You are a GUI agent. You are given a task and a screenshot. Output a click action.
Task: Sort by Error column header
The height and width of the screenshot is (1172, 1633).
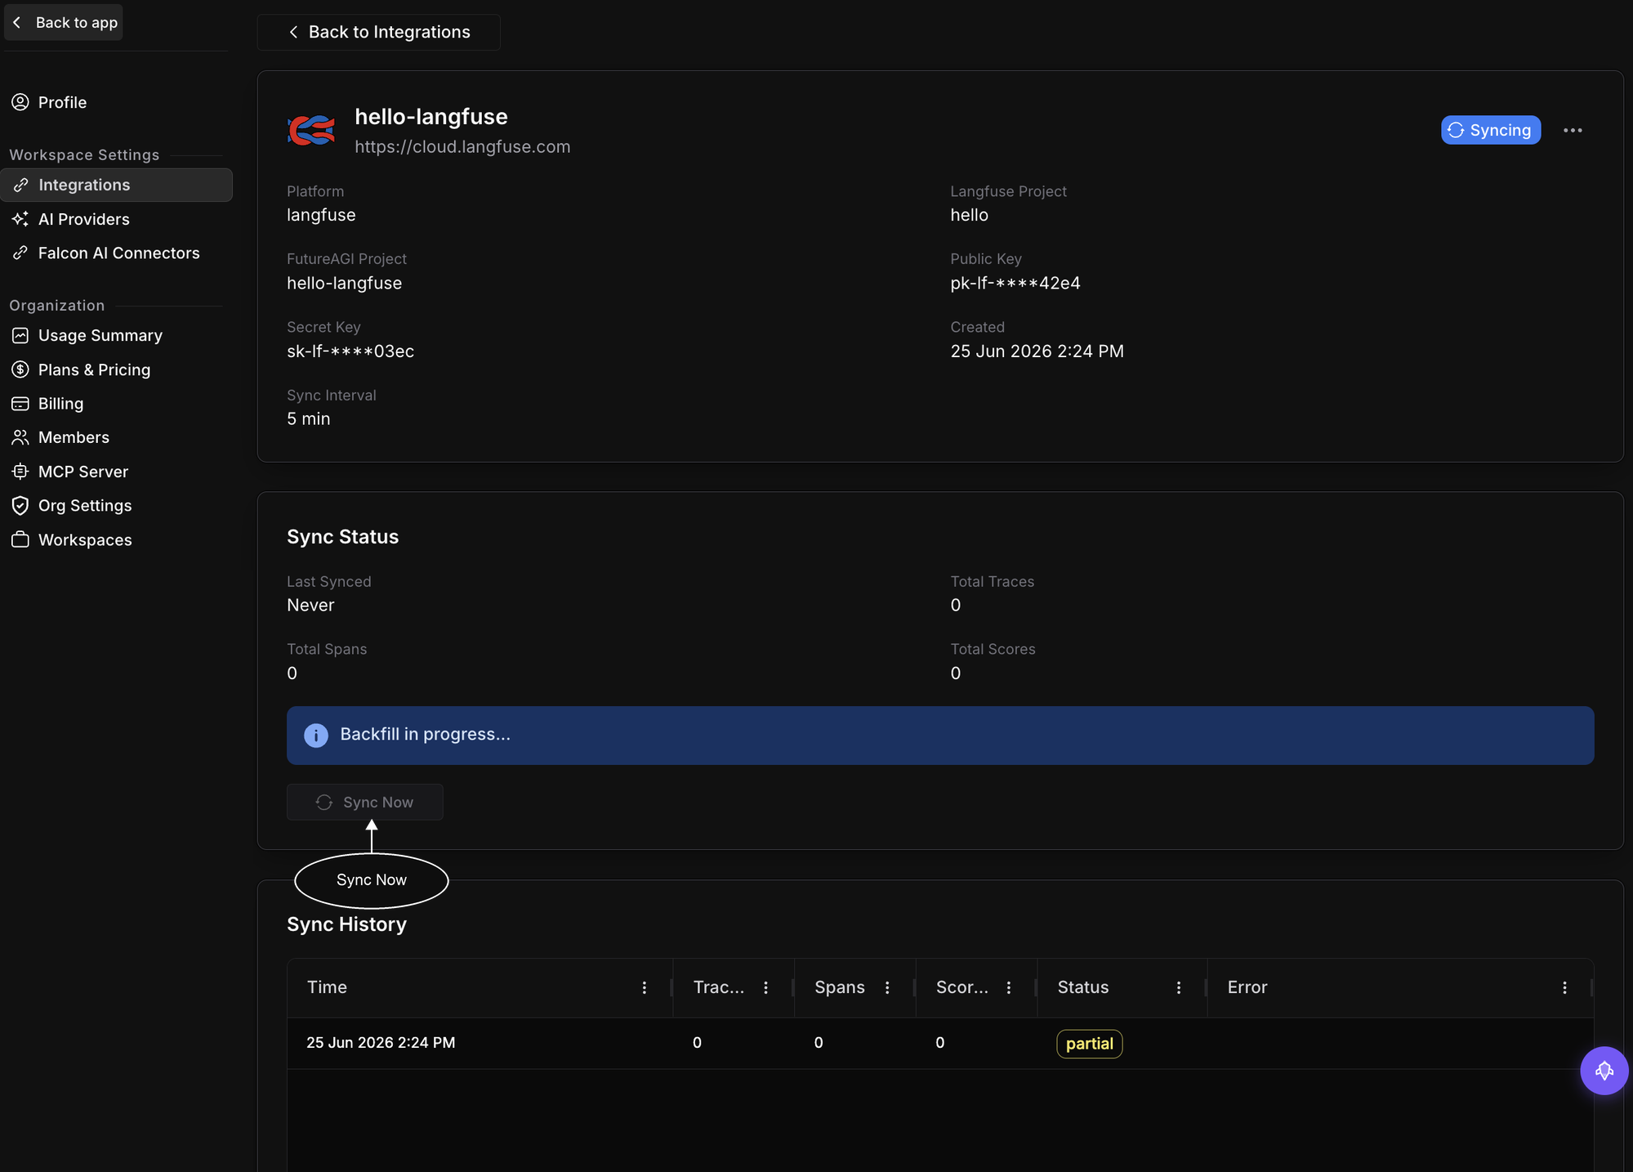tap(1247, 987)
